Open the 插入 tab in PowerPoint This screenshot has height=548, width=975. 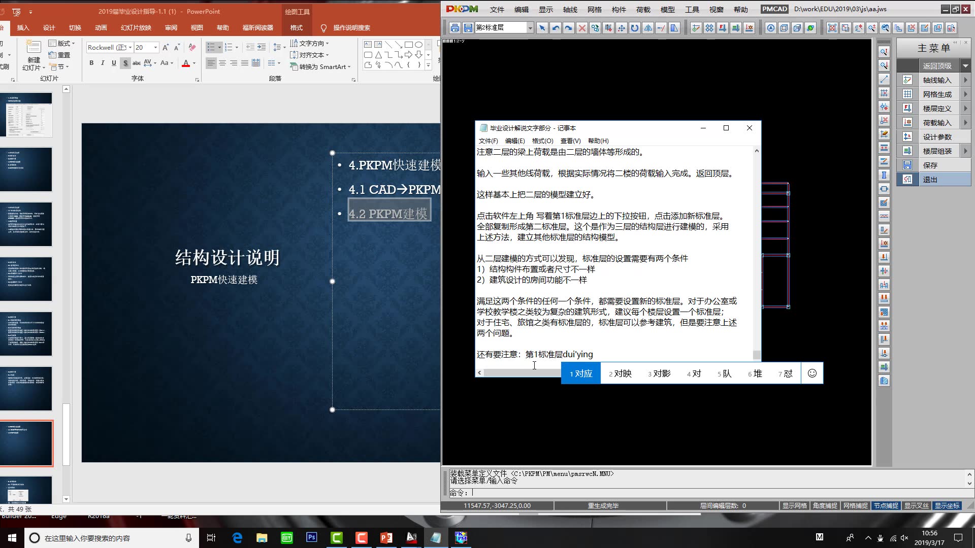pyautogui.click(x=23, y=28)
